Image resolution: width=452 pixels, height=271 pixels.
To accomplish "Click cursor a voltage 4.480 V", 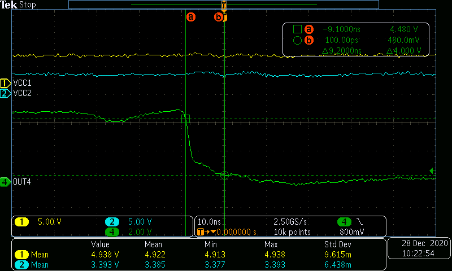I will [404, 29].
